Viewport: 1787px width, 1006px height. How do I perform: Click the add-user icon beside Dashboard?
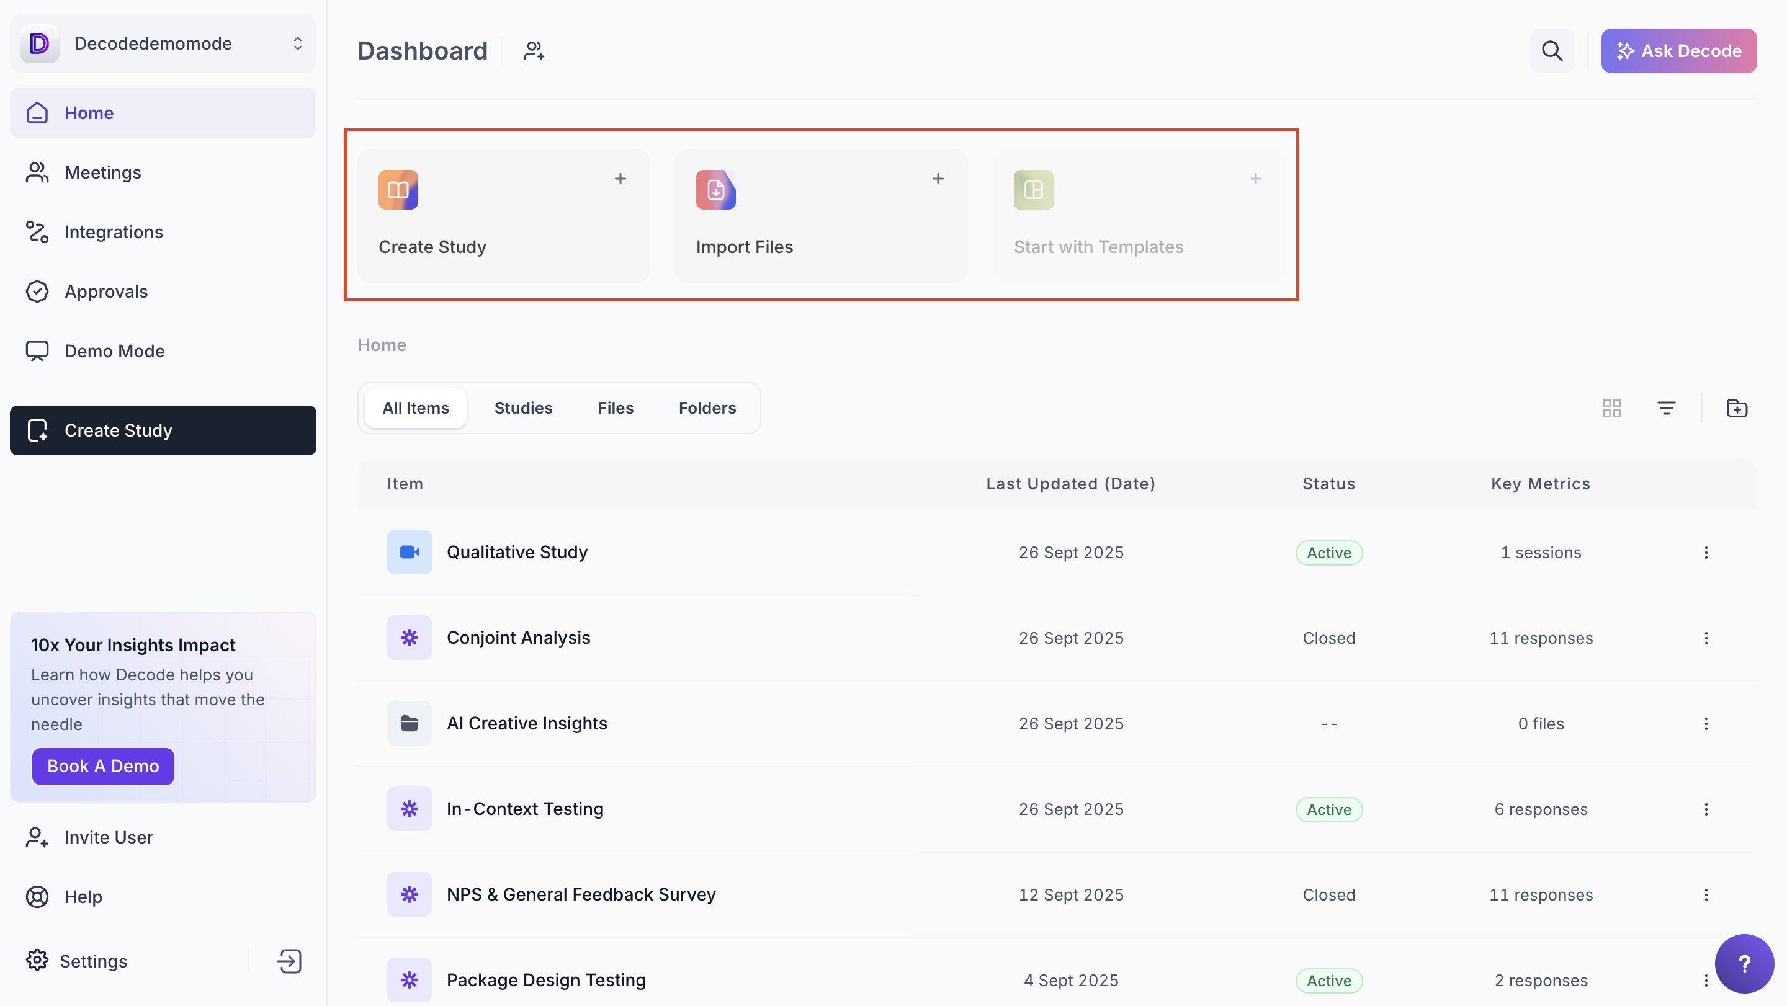point(534,51)
